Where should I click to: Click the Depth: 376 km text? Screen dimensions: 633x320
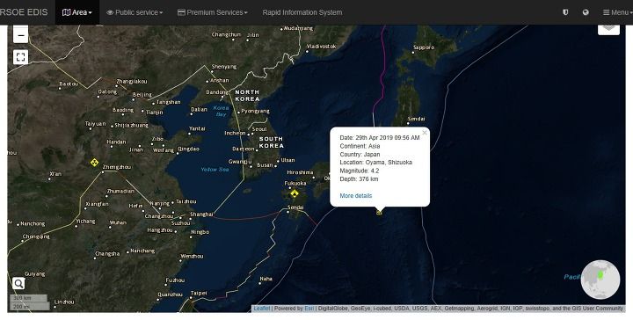click(359, 179)
